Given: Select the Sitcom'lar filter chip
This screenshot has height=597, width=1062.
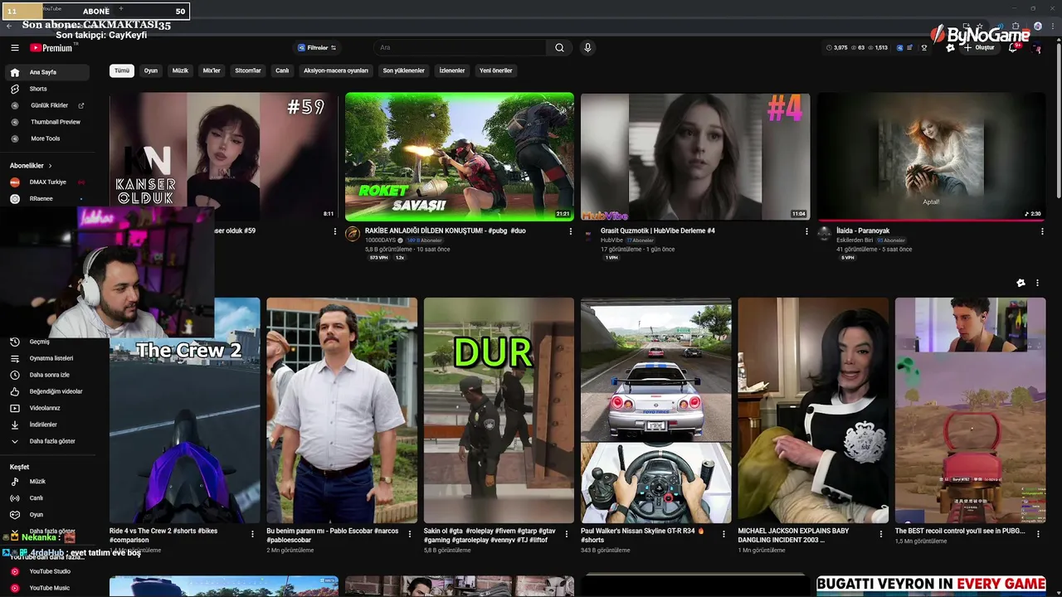Looking at the screenshot, I should [x=248, y=70].
